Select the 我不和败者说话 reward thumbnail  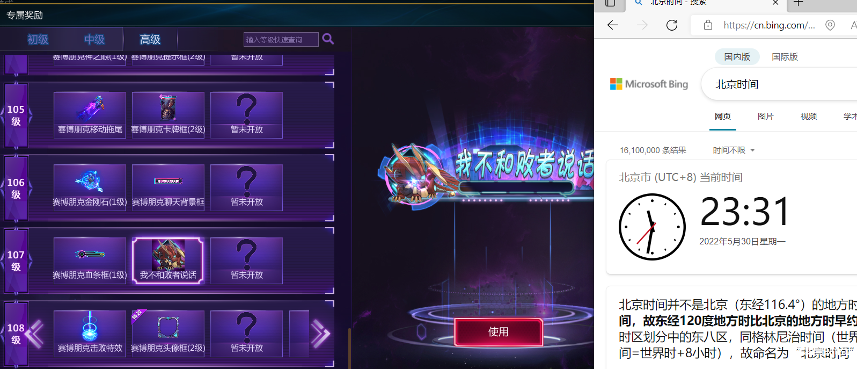coord(168,261)
